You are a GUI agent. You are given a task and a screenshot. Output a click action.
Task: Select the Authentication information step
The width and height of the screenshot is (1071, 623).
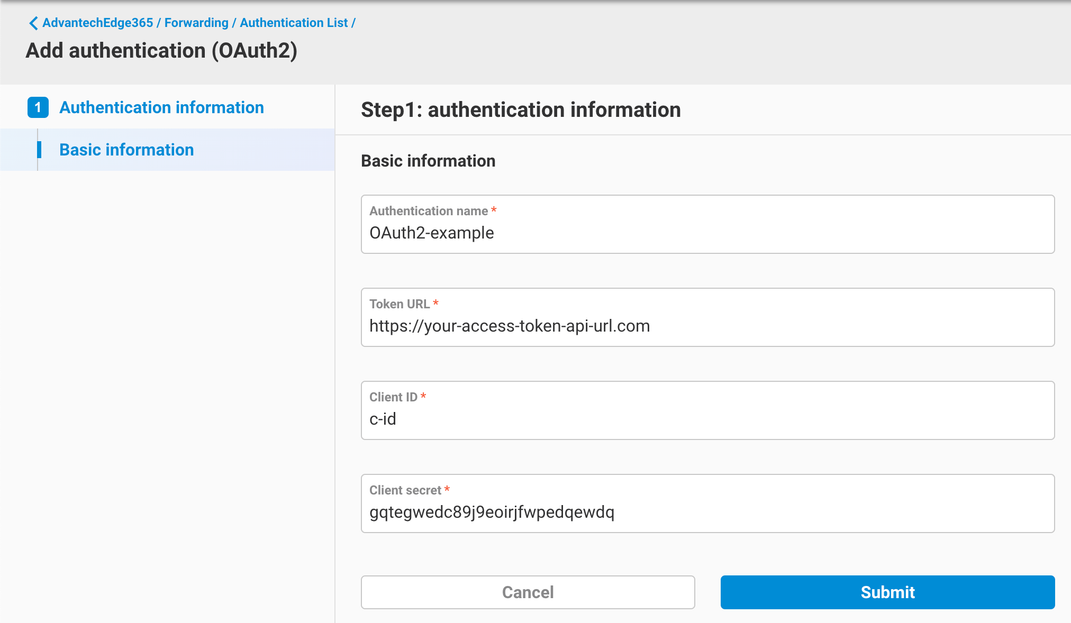tap(161, 107)
